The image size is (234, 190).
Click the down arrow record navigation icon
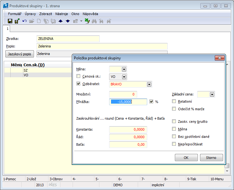pos(68,21)
